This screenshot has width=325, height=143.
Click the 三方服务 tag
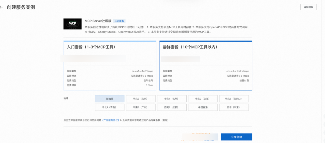[119, 21]
